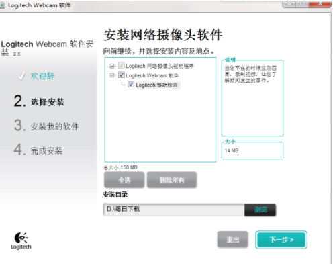
Task: Click the 总大小:158 MB text
Action: 120,167
